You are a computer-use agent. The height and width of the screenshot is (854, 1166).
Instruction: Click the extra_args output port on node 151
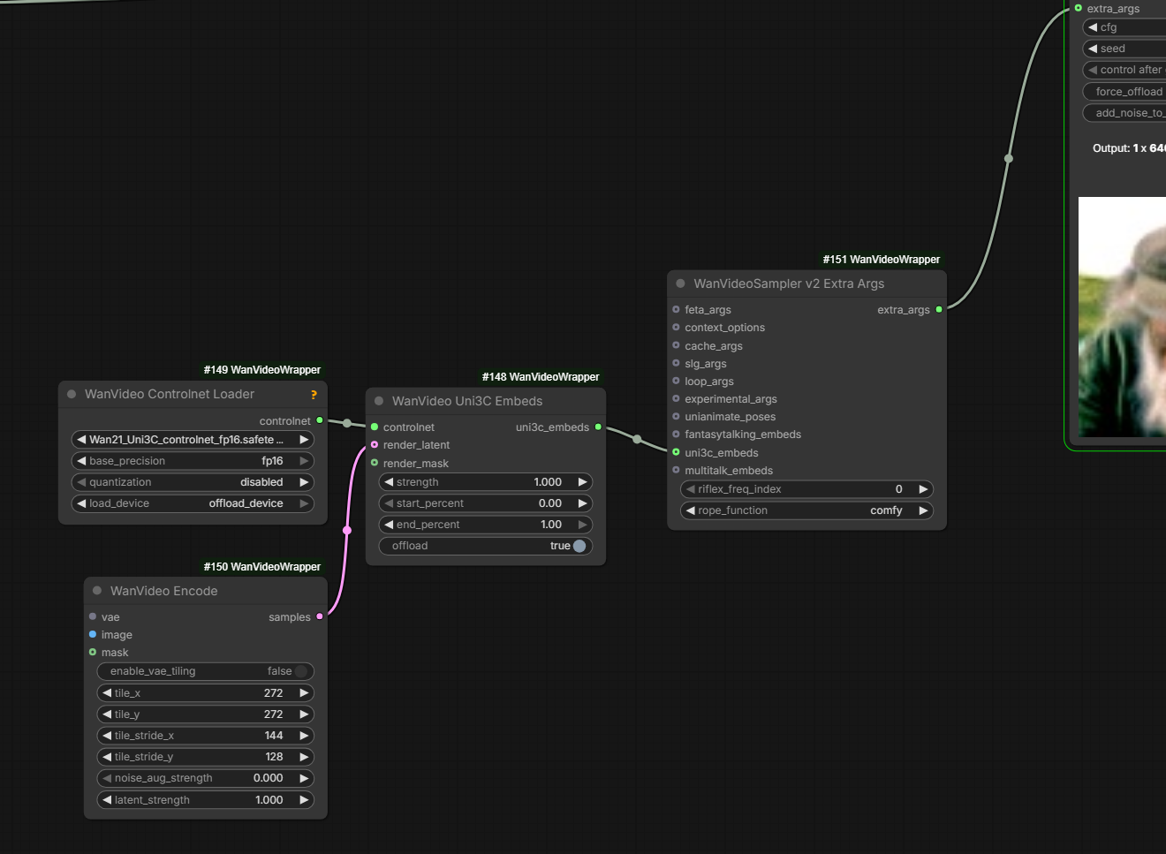pyautogui.click(x=939, y=309)
